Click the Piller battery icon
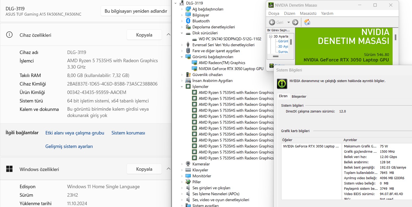Image resolution: width=412 pixels, height=207 pixels. [188, 182]
